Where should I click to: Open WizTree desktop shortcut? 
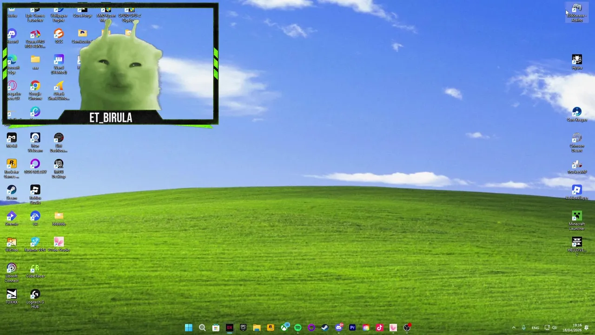click(12, 245)
